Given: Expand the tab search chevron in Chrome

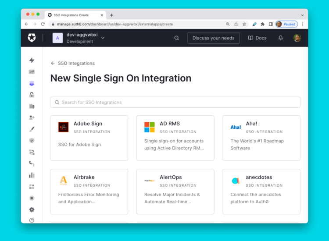Looking at the screenshot, I should 302,15.
